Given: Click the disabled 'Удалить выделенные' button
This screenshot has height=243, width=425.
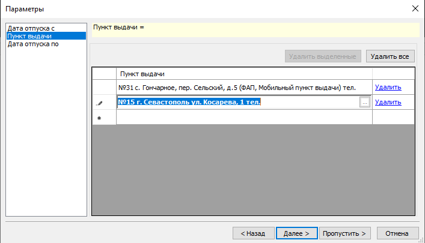Looking at the screenshot, I should point(323,56).
